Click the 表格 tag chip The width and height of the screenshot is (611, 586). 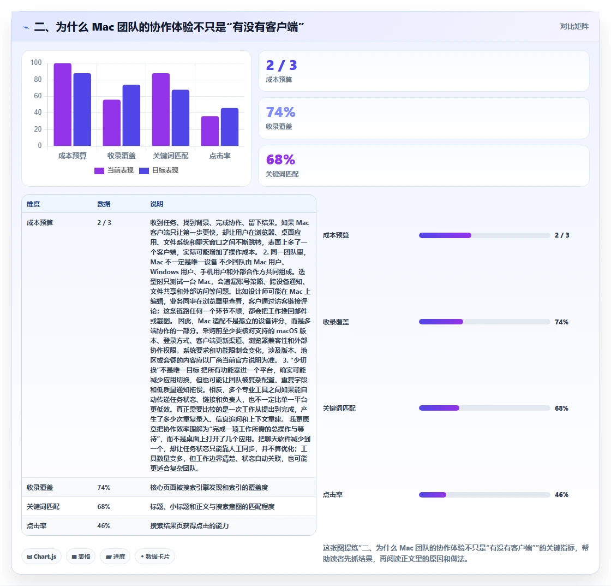pos(81,557)
